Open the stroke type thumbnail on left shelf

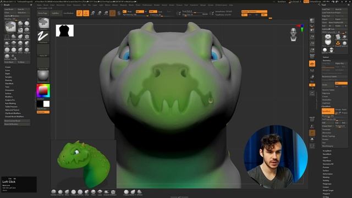coord(43,36)
